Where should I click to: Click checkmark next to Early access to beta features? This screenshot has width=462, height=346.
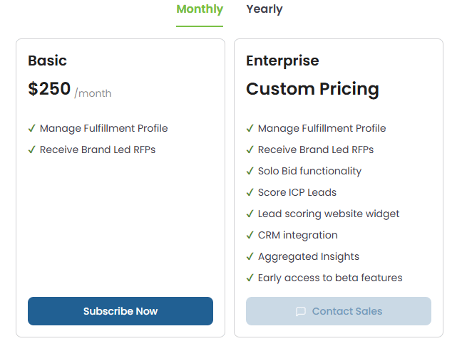coord(250,278)
